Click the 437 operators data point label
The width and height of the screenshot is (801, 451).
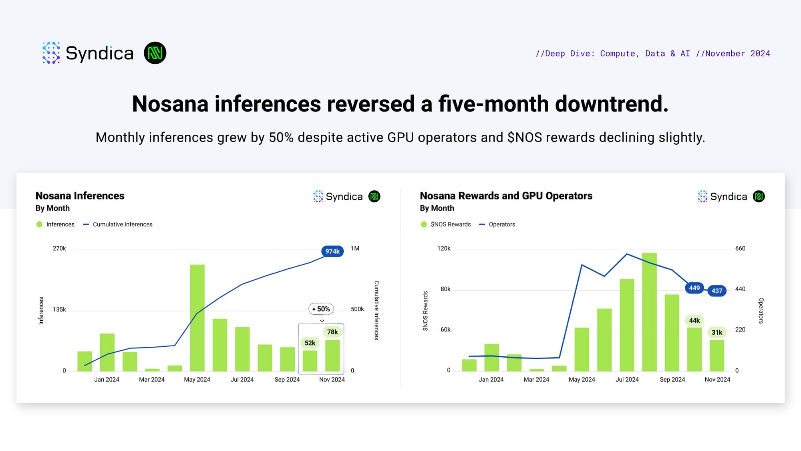(x=716, y=291)
